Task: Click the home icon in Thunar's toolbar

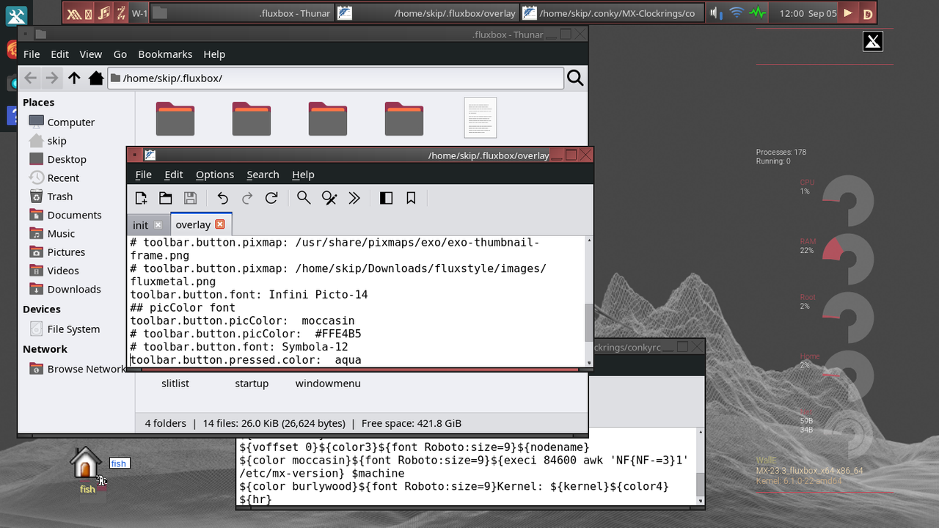Action: (96, 78)
